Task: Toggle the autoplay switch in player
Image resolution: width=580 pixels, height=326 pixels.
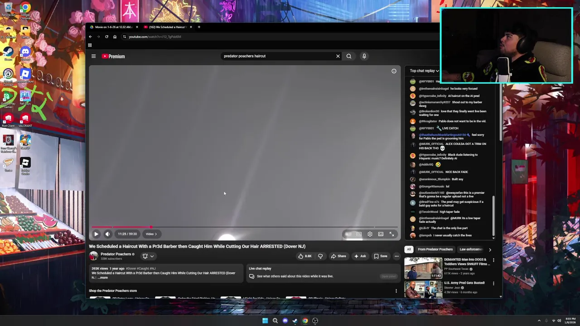Action: click(x=348, y=234)
